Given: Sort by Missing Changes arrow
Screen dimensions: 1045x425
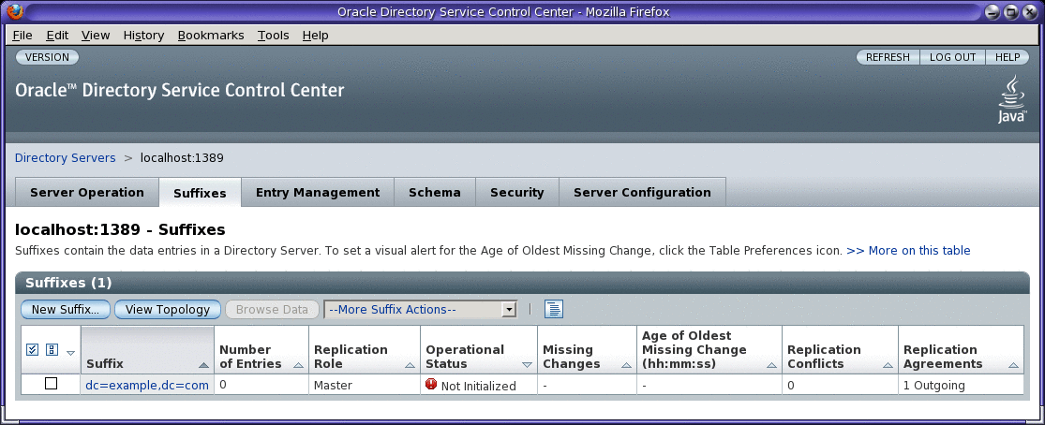Looking at the screenshot, I should coord(626,365).
